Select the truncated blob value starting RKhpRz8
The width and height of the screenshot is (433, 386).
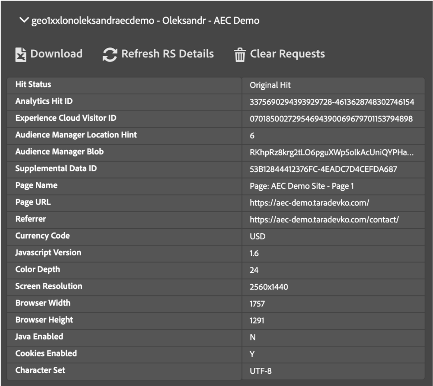point(332,152)
